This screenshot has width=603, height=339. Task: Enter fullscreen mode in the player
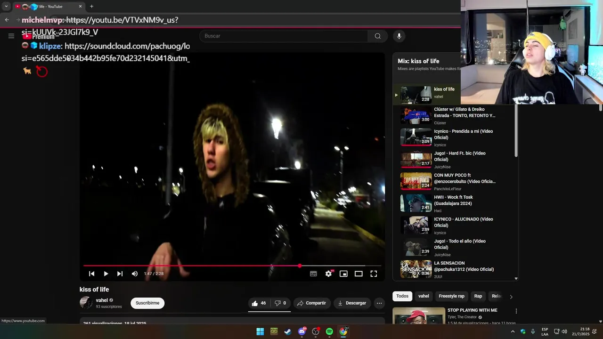374,274
